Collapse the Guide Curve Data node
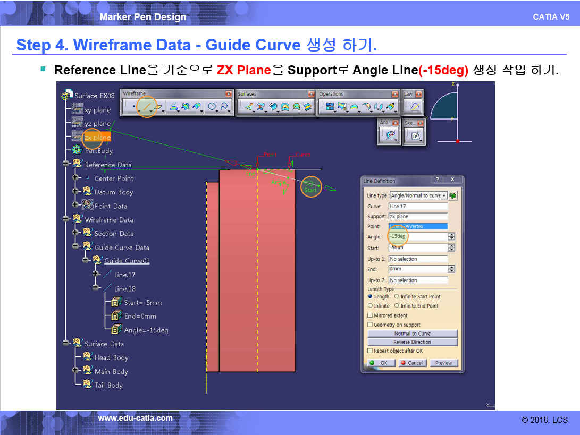 point(76,246)
